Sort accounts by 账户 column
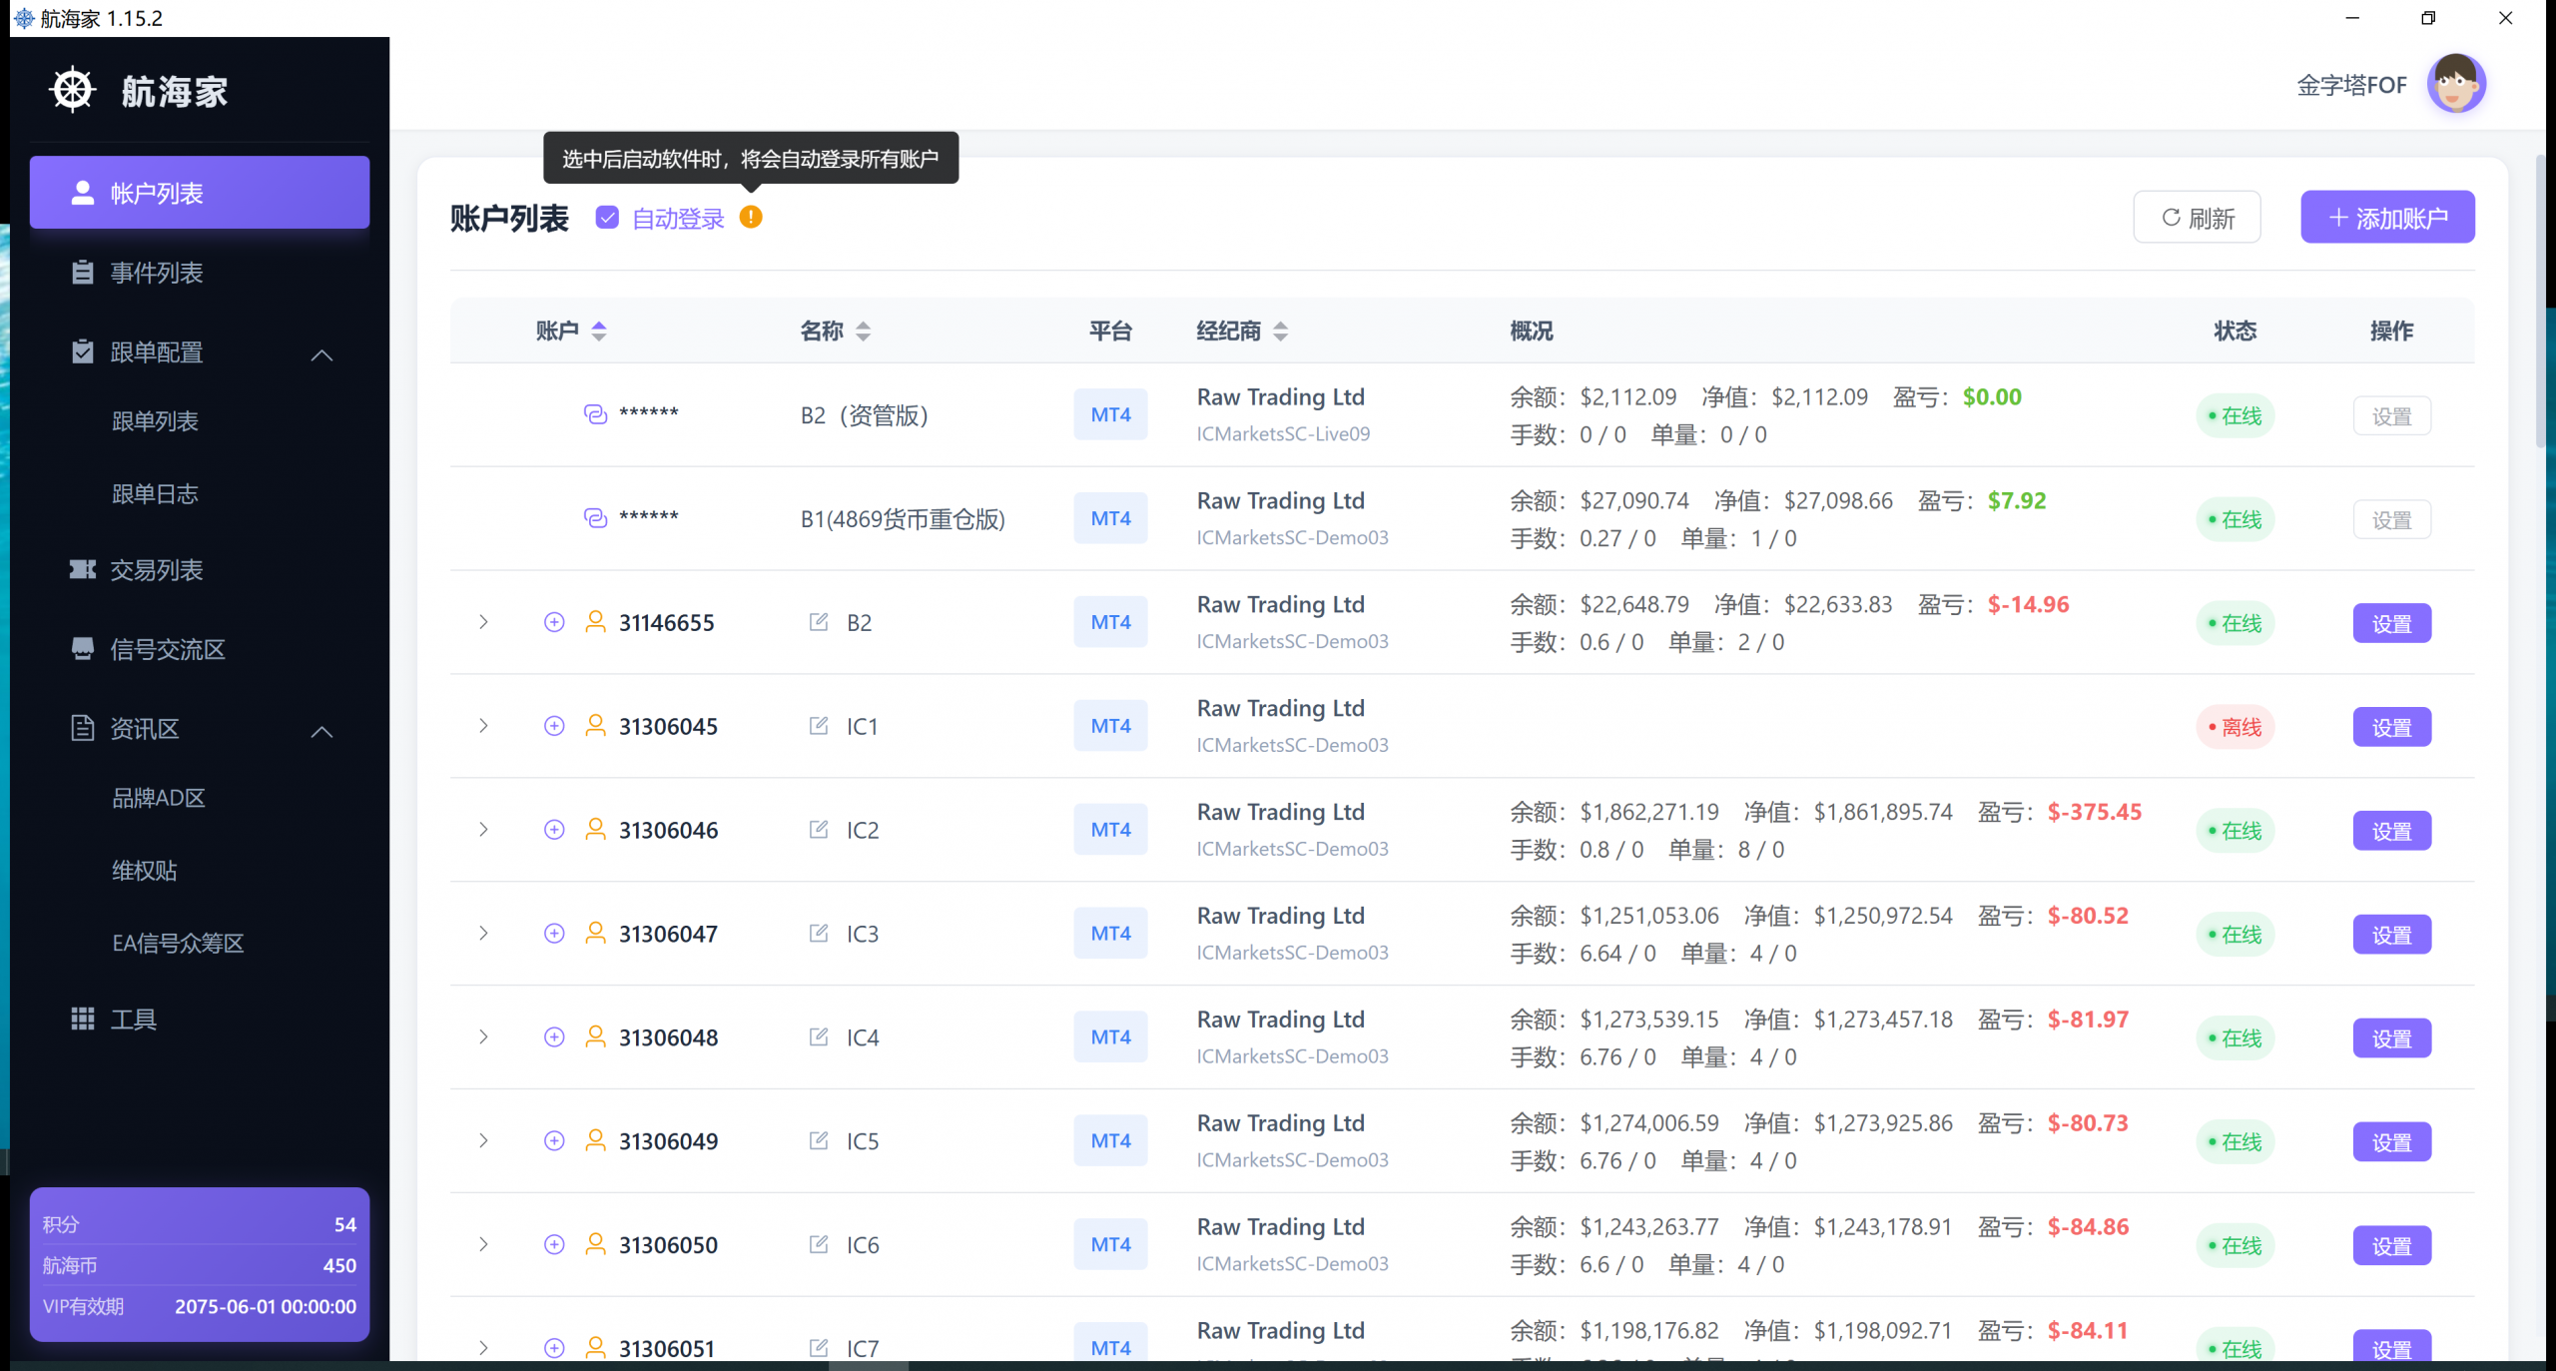 coord(599,331)
